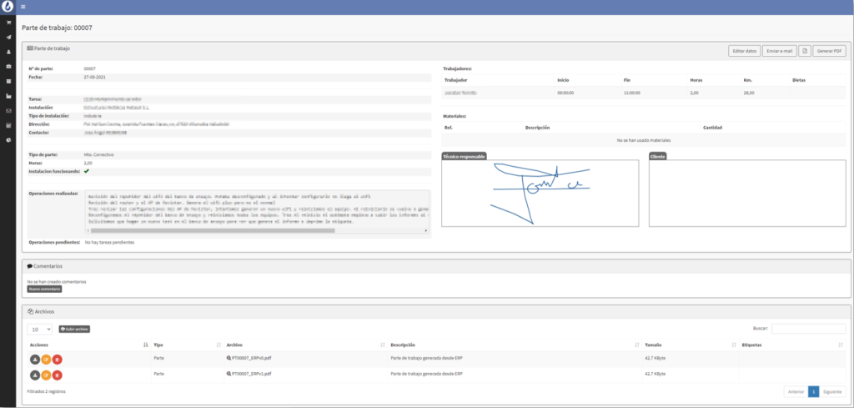The width and height of the screenshot is (854, 408).
Task: Open the paper plane sidebar section
Action: tap(8, 37)
